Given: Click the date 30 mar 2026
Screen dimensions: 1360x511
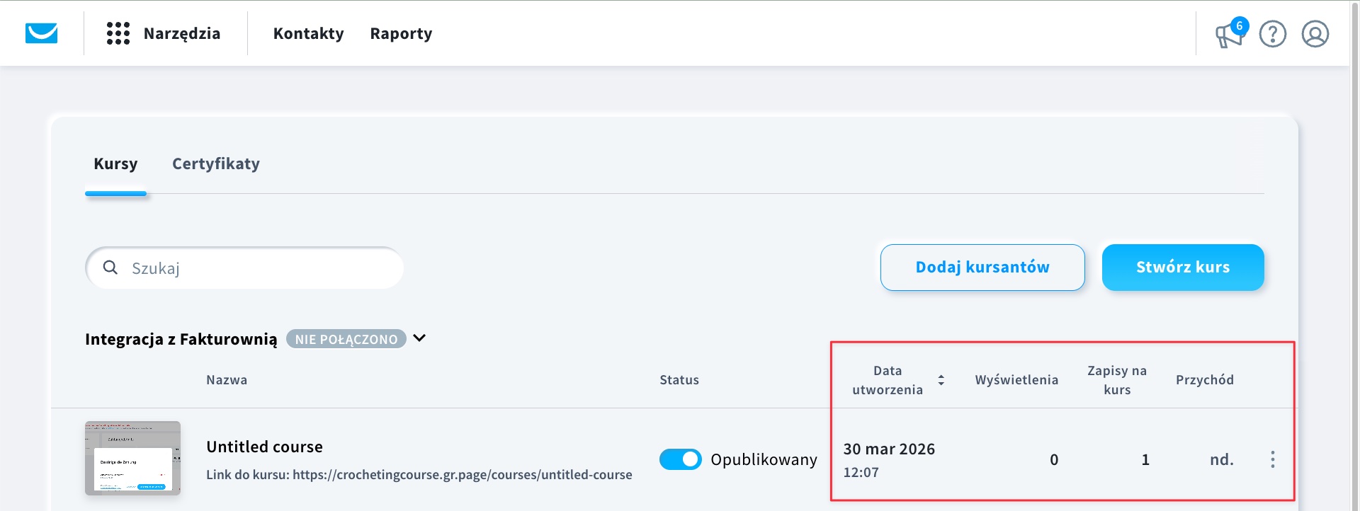Looking at the screenshot, I should [x=889, y=449].
